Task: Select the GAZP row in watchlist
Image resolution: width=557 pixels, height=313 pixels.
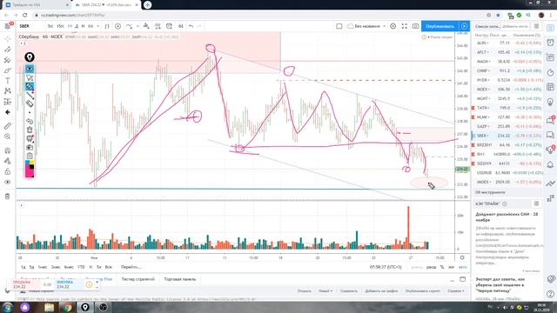Action: (507, 126)
